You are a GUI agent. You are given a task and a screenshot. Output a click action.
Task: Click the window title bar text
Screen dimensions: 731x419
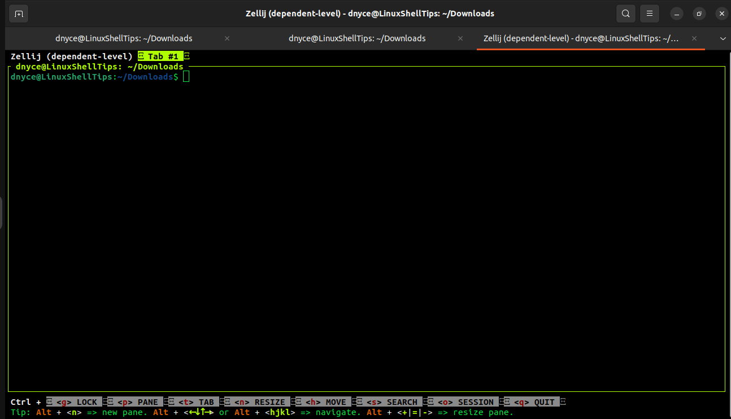370,14
